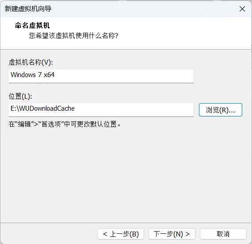
Task: Cancel the wizard with 取消
Action: tap(223, 234)
